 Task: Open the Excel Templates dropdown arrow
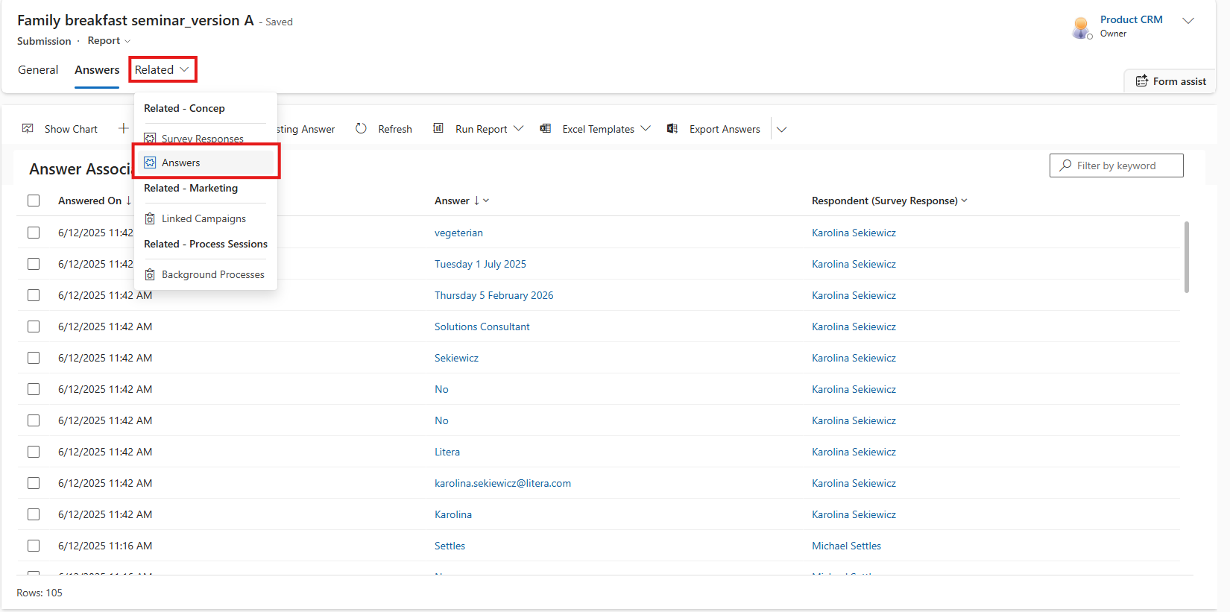point(646,128)
